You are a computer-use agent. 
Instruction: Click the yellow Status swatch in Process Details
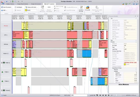(125, 64)
